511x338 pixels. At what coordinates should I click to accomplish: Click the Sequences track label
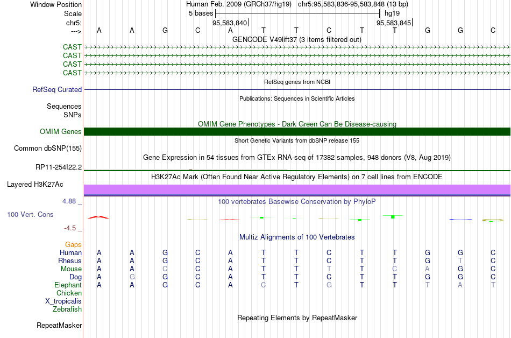pyautogui.click(x=64, y=106)
